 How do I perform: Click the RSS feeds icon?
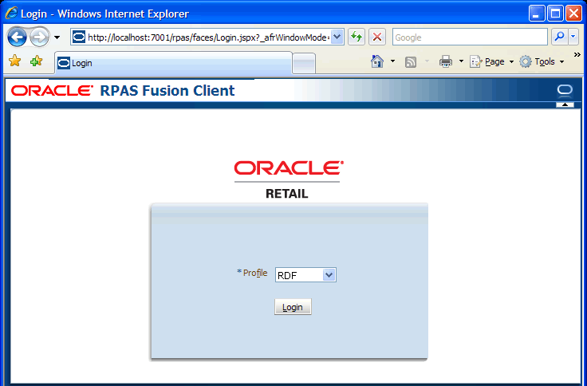(411, 61)
